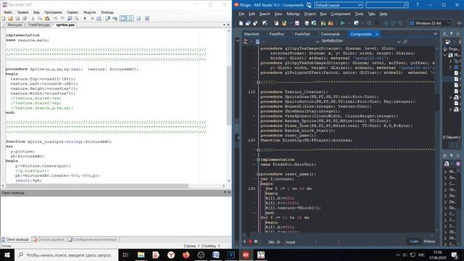Image resolution: width=464 pixels, height=261 pixels.
Task: Click the RAD Studio RX icon on the taskbar
Action: (x=246, y=254)
